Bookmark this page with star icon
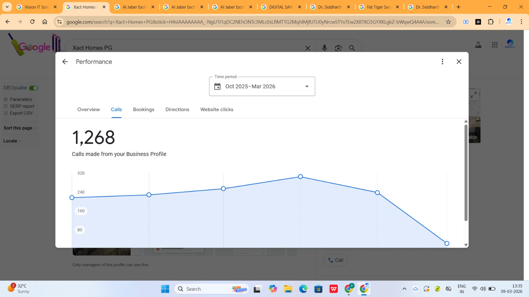529x297 pixels. point(448,22)
